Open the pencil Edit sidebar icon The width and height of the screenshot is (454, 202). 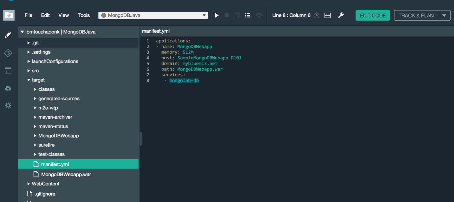coord(8,35)
